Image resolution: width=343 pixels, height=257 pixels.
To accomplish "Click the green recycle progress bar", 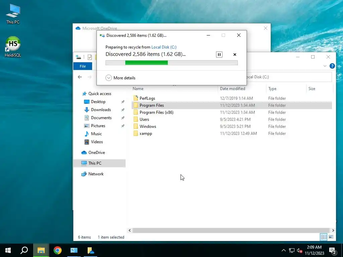I will coord(171,63).
